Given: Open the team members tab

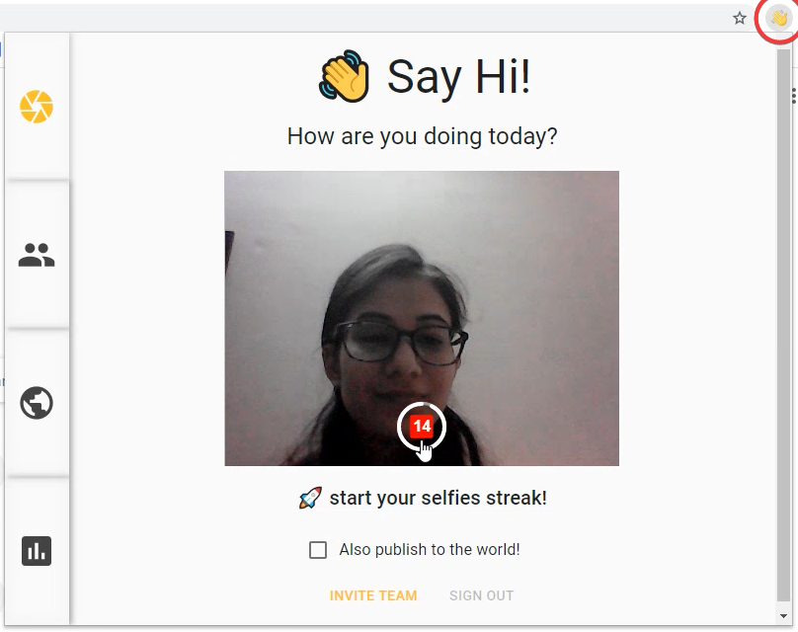Looking at the screenshot, I should 37,255.
